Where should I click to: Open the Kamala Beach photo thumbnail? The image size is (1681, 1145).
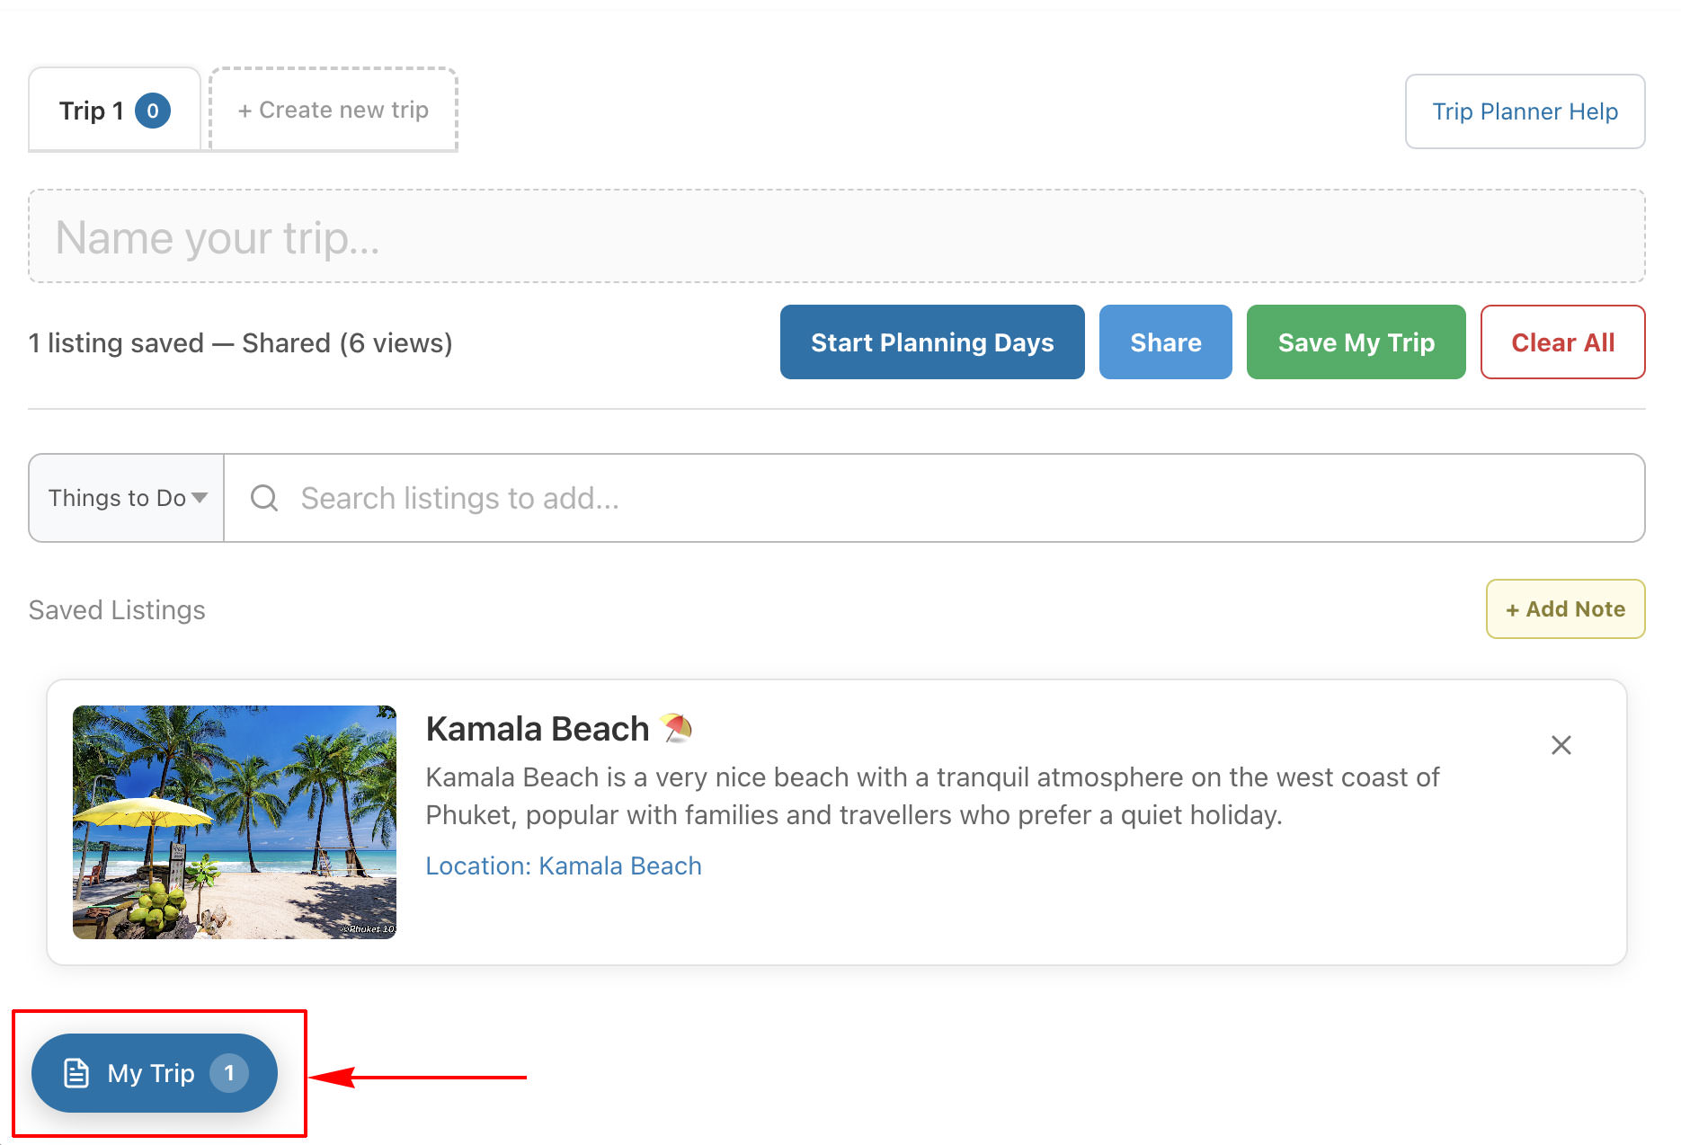235,822
